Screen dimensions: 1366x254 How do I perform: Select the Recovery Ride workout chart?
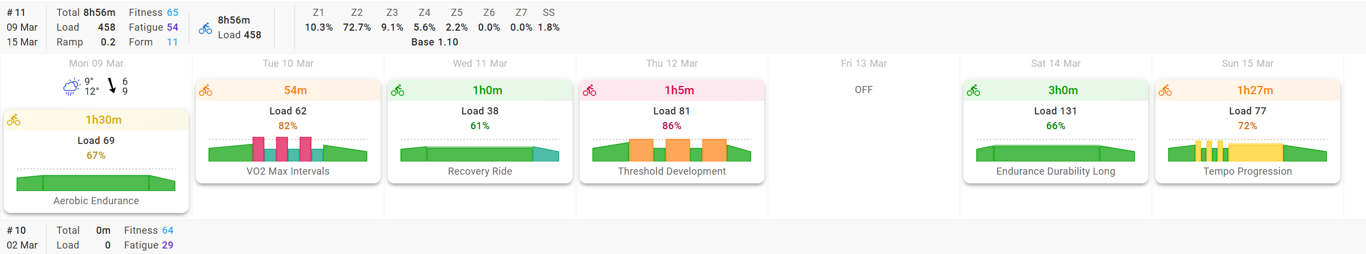click(x=480, y=152)
